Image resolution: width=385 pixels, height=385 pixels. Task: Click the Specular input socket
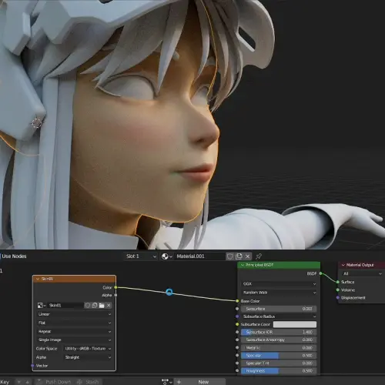coord(237,355)
